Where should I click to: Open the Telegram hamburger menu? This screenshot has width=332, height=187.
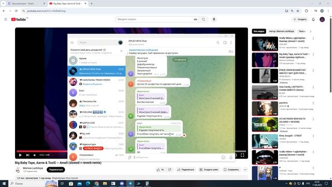pos(72,43)
